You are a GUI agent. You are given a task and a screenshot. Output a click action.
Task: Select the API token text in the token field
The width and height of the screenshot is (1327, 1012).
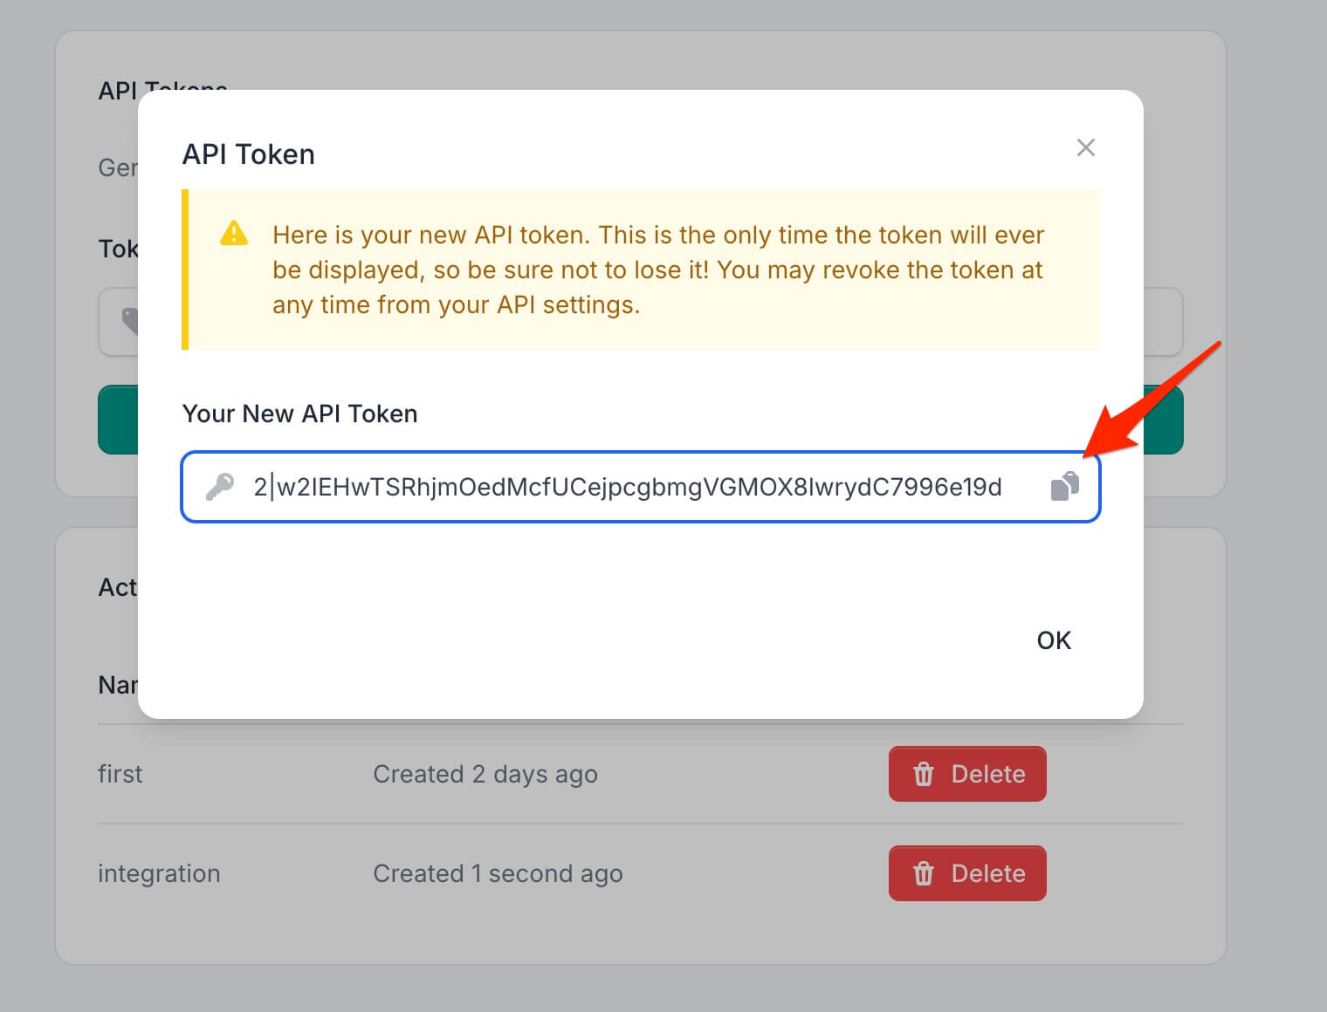click(629, 487)
